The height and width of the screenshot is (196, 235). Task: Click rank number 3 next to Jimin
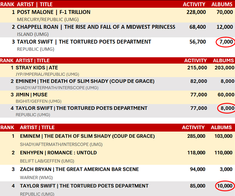tap(12, 95)
